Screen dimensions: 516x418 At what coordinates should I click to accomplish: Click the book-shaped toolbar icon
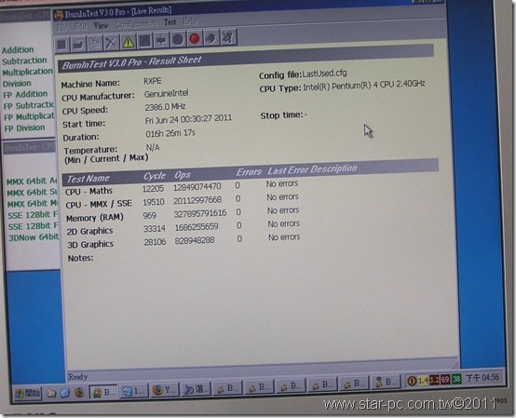click(211, 38)
